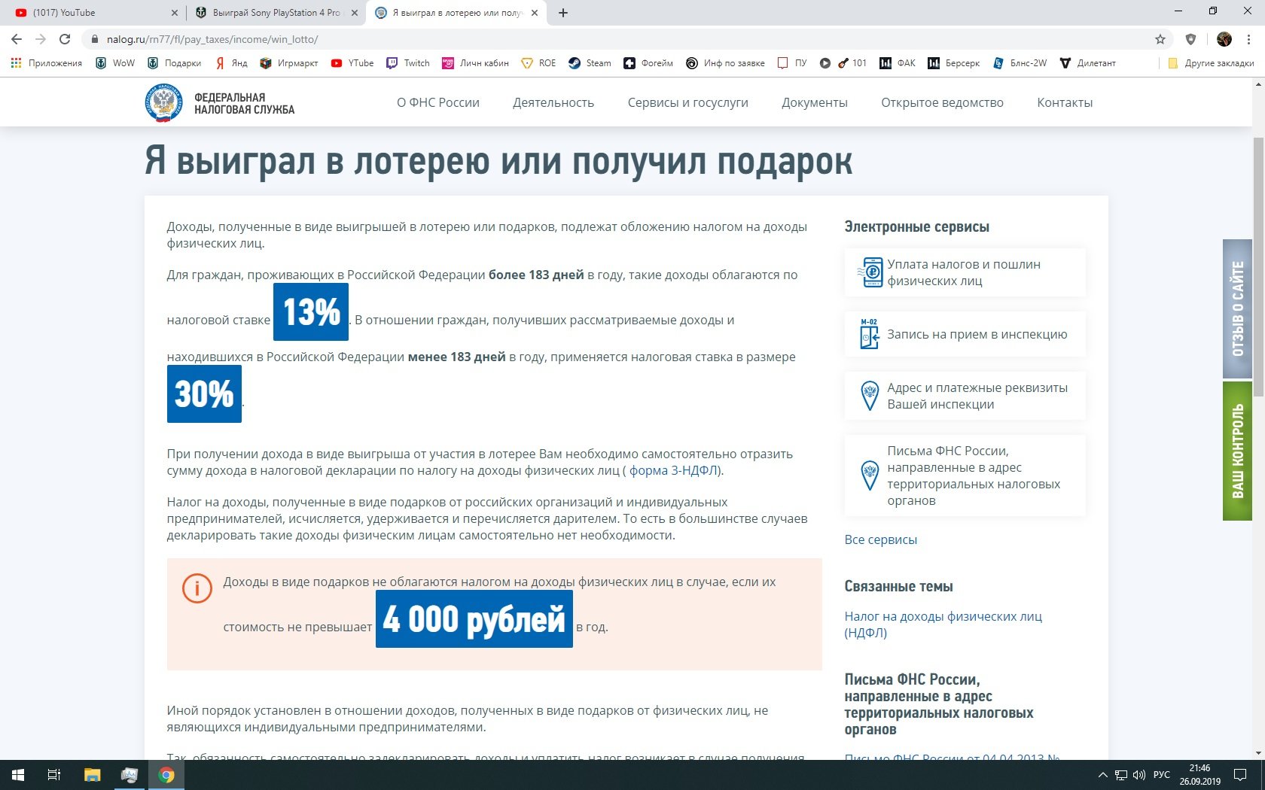
Task: Open the YTube bookmark icon
Action: [x=337, y=63]
